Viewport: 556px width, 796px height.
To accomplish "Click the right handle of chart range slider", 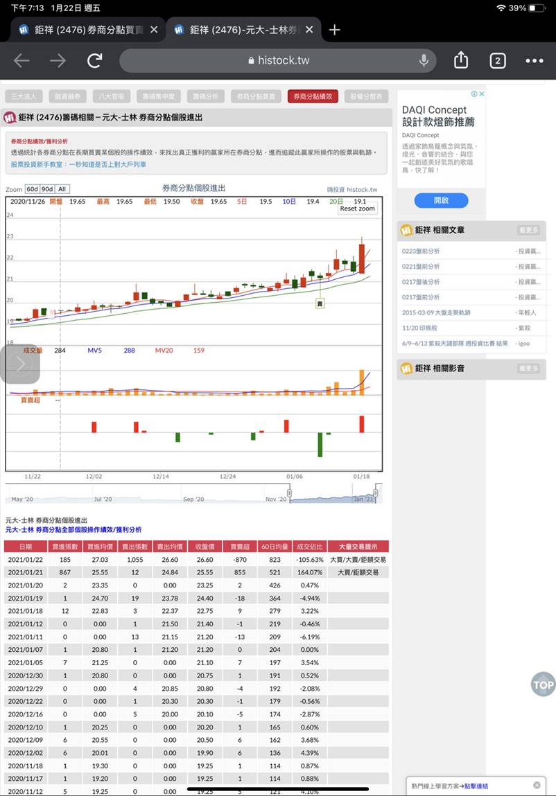I will coord(378,493).
